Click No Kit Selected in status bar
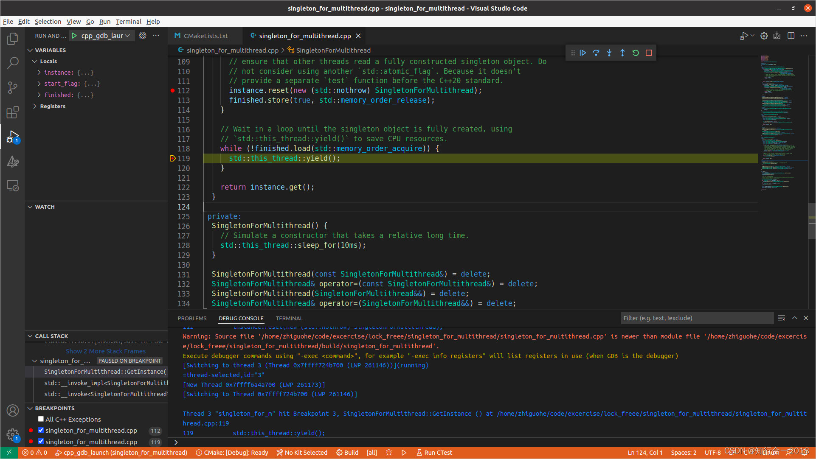The height and width of the screenshot is (459, 816). coord(302,453)
